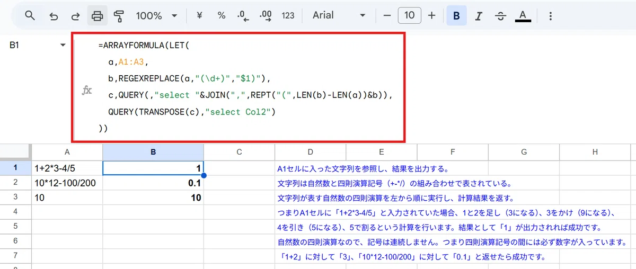The height and width of the screenshot is (269, 636).
Task: Select row 6 header
Action: coord(16,242)
